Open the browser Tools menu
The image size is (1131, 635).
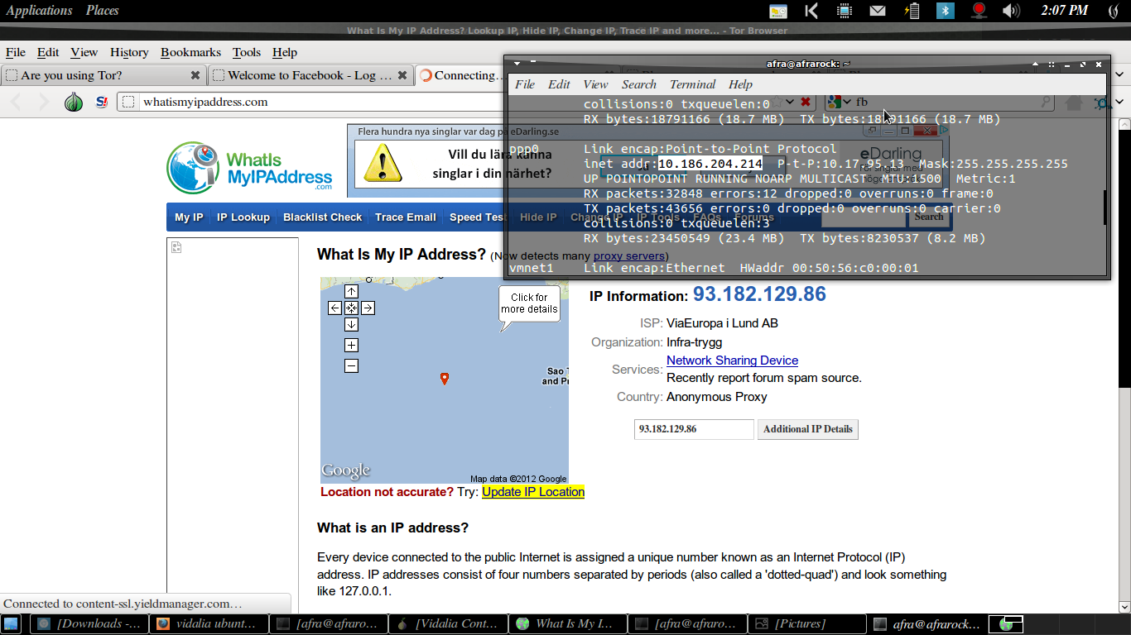[x=247, y=52]
